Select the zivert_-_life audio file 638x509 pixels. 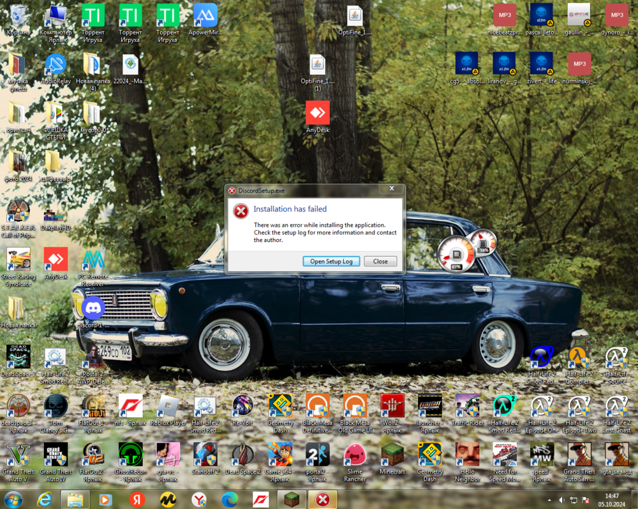pyautogui.click(x=542, y=68)
